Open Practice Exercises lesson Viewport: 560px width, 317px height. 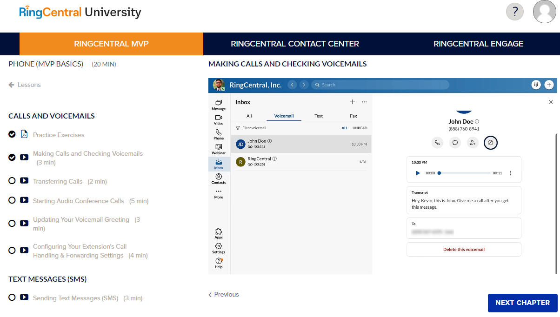pos(59,135)
